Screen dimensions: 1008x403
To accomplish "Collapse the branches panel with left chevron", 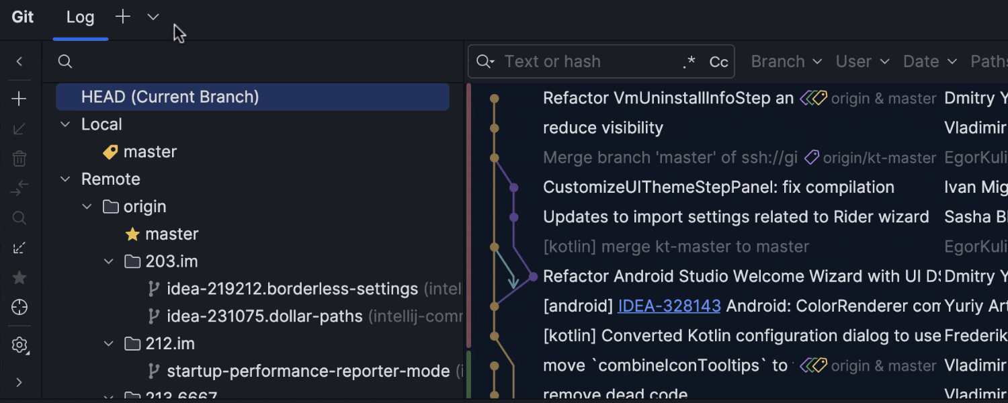I will click(19, 62).
